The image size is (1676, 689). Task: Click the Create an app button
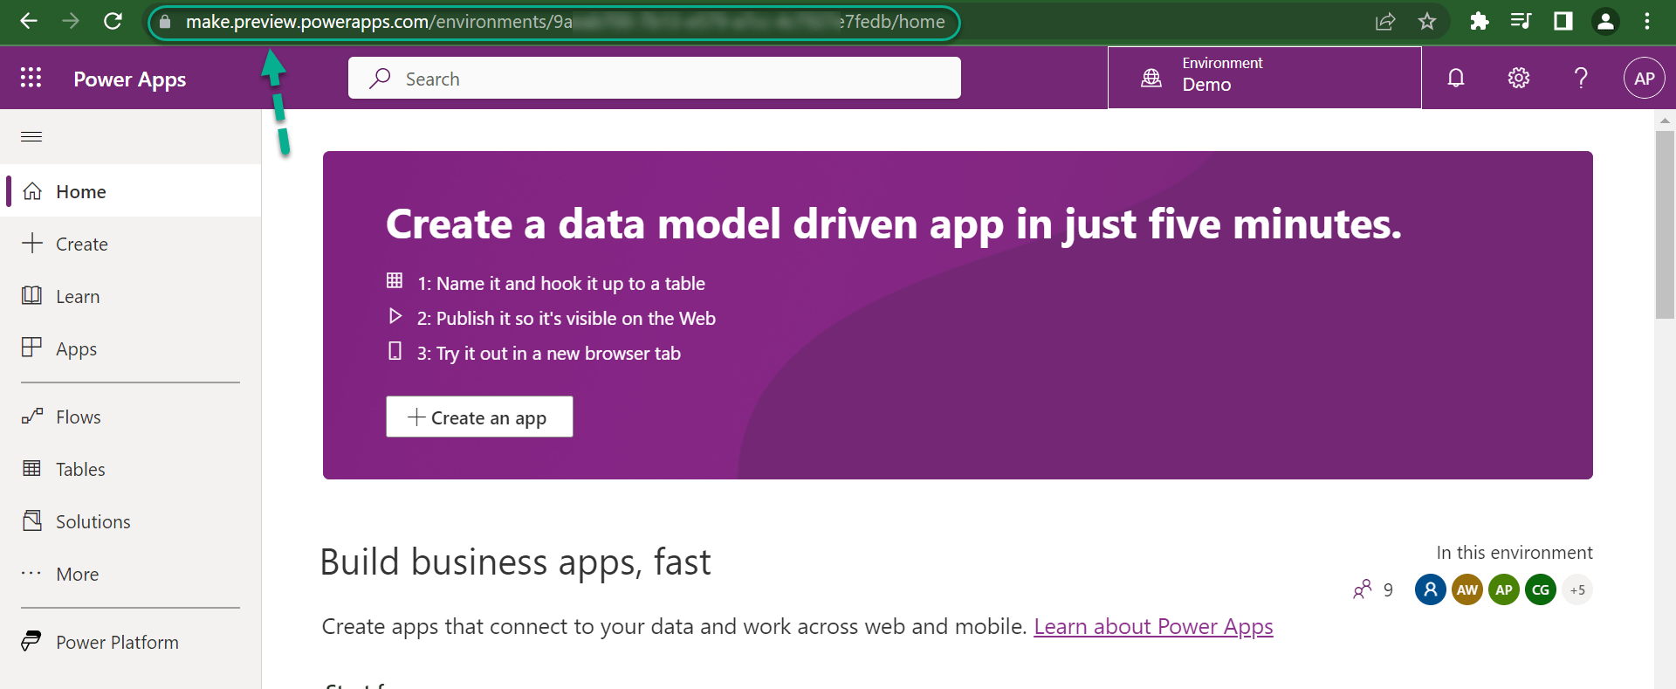[479, 417]
